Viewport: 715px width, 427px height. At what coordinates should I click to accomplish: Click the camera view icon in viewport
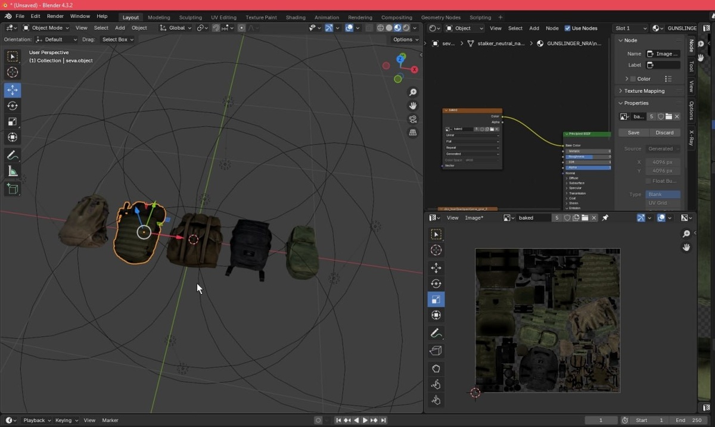click(x=412, y=119)
